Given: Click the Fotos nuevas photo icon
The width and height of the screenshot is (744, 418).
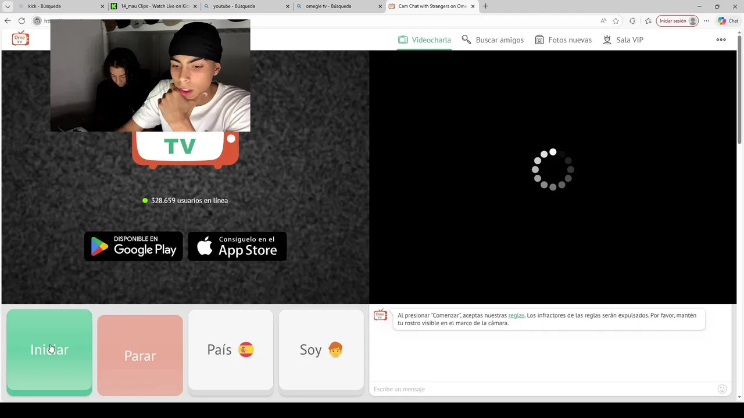Looking at the screenshot, I should tap(539, 40).
